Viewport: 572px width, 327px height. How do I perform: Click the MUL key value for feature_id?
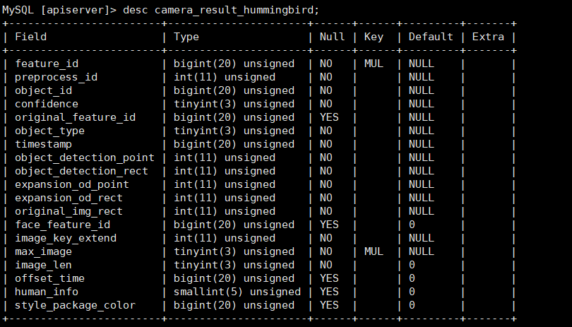[373, 64]
